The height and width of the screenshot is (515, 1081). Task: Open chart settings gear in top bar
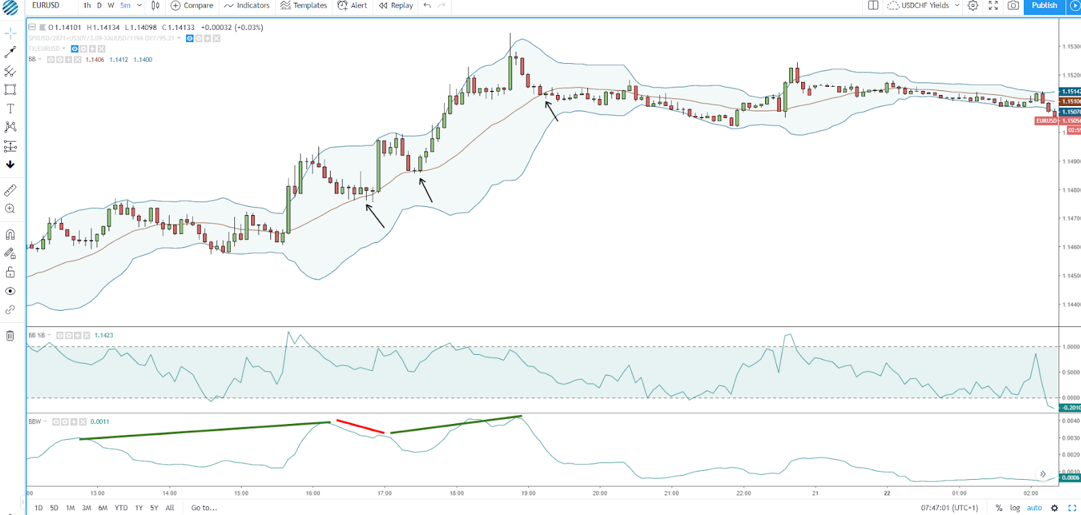973,5
